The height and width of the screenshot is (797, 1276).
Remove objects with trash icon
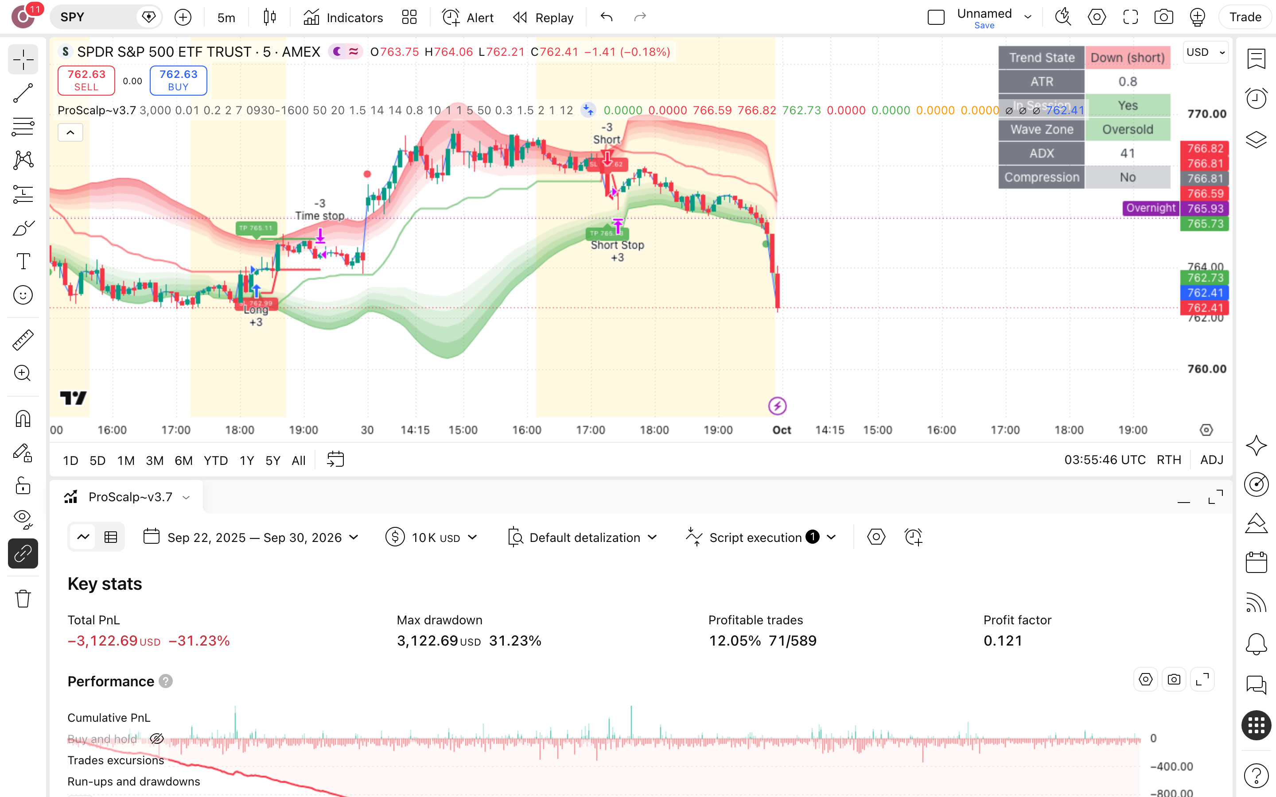tap(23, 598)
